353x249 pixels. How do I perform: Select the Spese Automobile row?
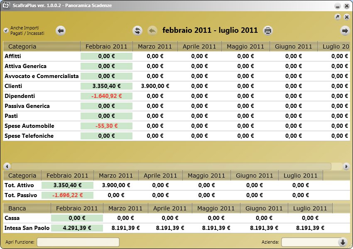176,126
